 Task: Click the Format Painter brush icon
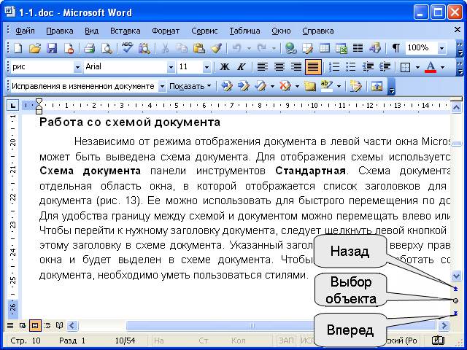217,48
